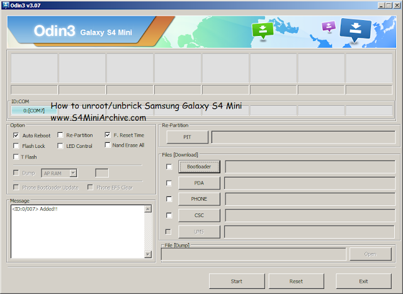
Task: Enable the Flash Lock checkbox
Action: click(16, 145)
